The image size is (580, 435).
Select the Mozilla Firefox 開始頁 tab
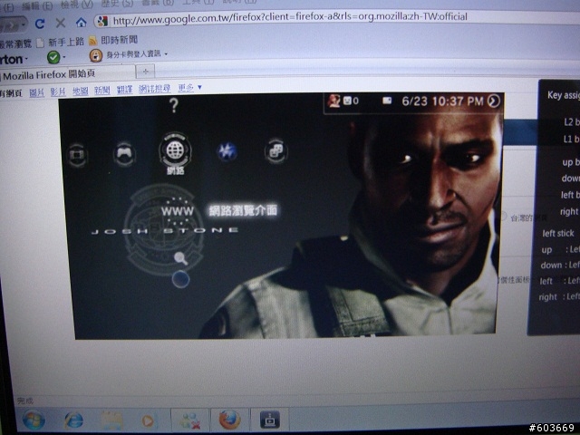pos(66,74)
